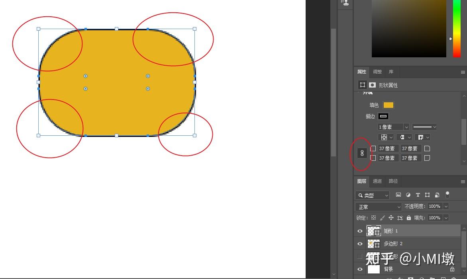Click properties panel scrollbar up arrow
The width and height of the screenshot is (467, 279).
click(464, 96)
